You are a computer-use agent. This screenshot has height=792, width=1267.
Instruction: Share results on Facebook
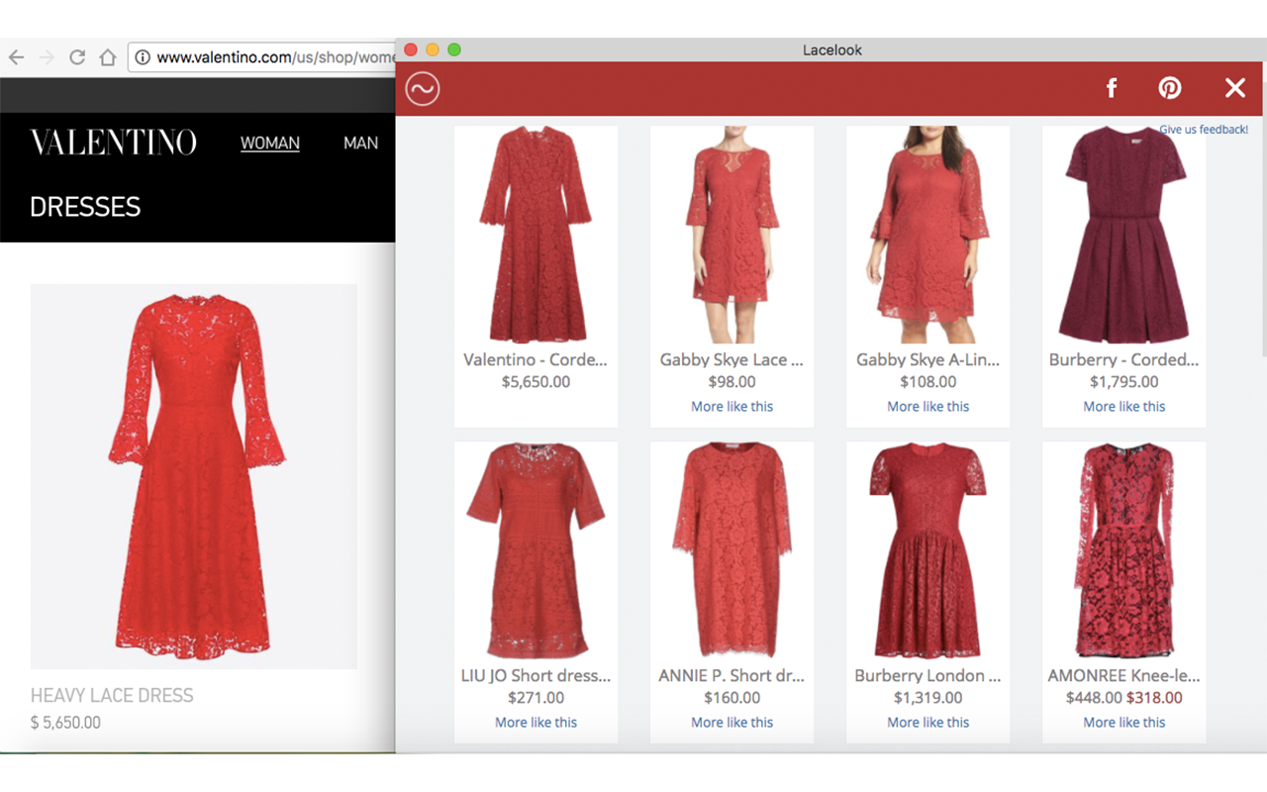click(x=1111, y=88)
